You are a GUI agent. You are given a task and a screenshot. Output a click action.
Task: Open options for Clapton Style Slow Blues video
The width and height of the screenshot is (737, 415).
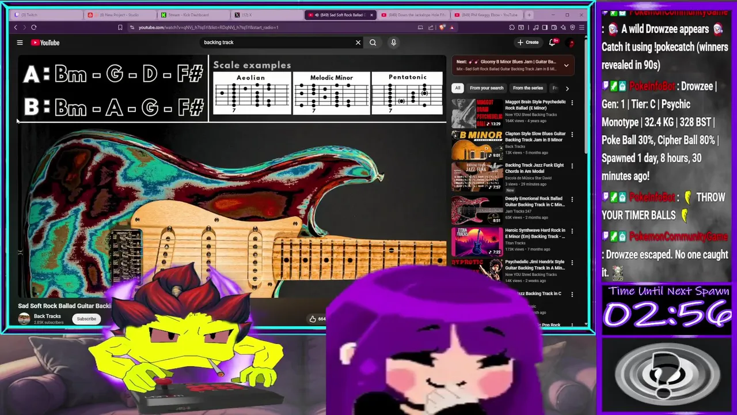572,134
